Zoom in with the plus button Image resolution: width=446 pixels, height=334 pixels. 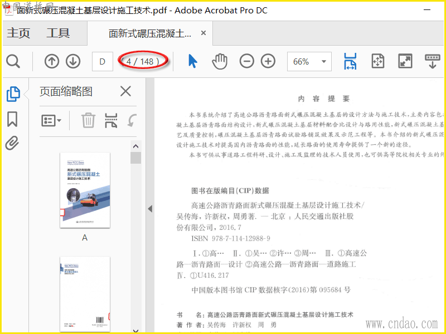(268, 61)
